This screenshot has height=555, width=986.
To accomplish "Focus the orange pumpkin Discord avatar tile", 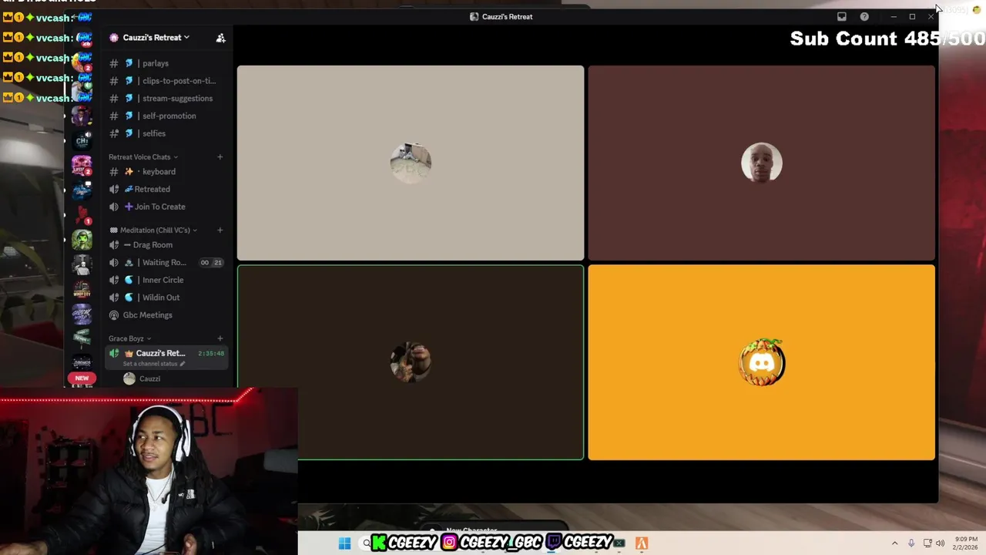I will tap(762, 362).
